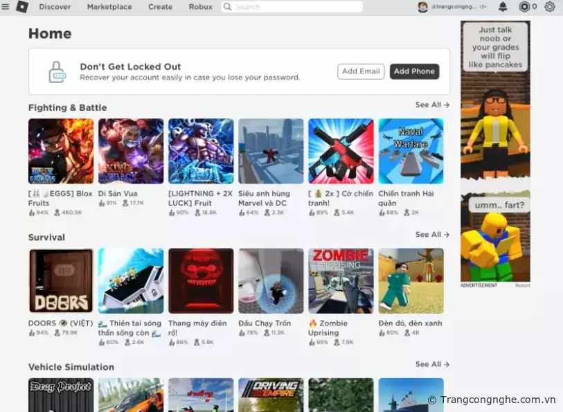Open the settings gear icon
This screenshot has width=563, height=412.
coord(550,7)
